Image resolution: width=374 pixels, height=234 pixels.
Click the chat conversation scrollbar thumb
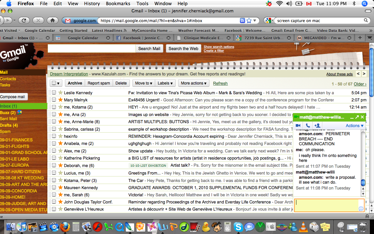coord(363,183)
